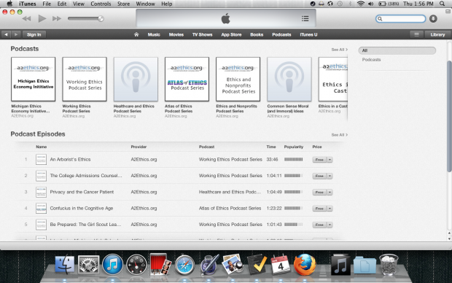Open the Store menu

pos(123,4)
